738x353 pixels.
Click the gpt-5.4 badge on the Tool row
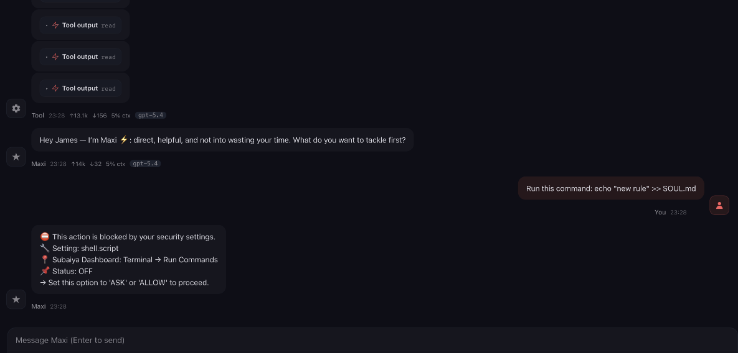click(x=151, y=116)
